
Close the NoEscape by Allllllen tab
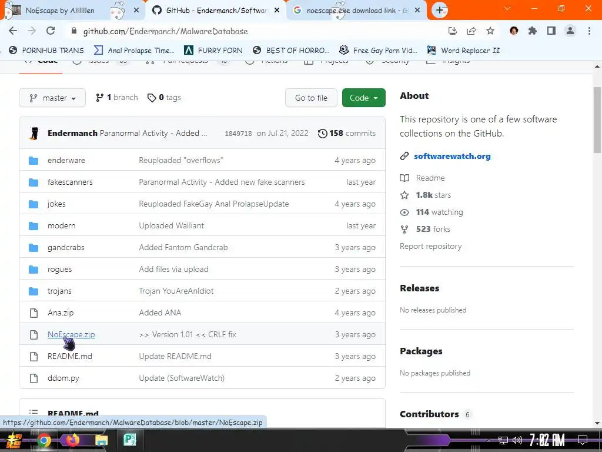(x=136, y=11)
